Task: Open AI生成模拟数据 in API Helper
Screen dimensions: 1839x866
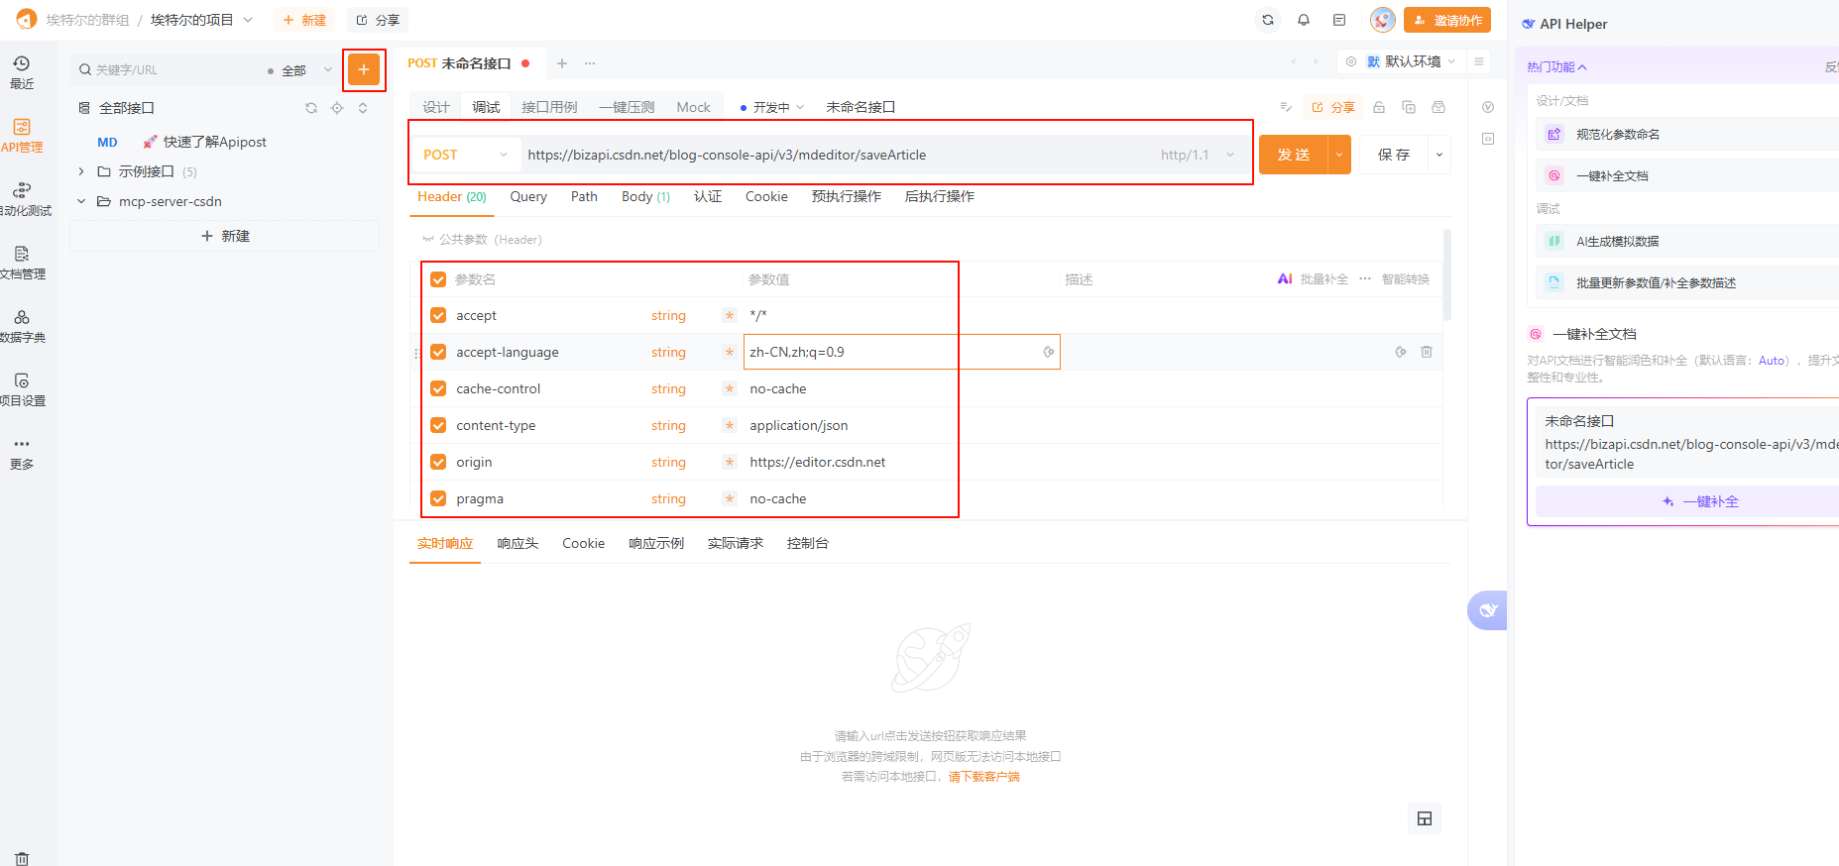Action: (1689, 241)
